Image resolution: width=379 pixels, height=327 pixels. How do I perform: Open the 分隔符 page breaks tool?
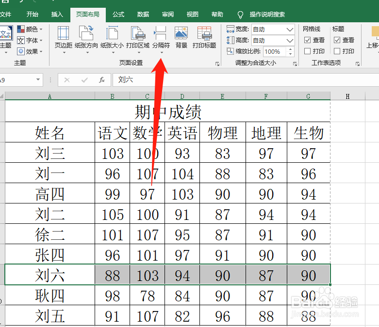161,39
